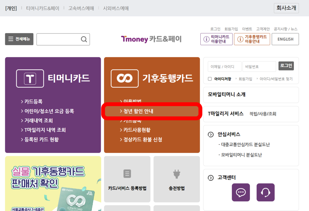The height and width of the screenshot is (211, 309).
Task: Click the 기후동행카드 infinity logo icon
Action: 125,78
